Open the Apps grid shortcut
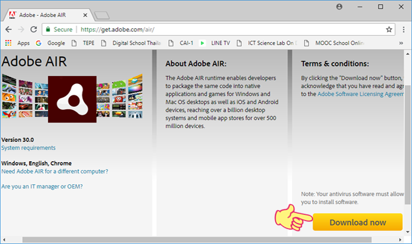Image resolution: width=412 pixels, height=244 pixels. click(x=17, y=43)
